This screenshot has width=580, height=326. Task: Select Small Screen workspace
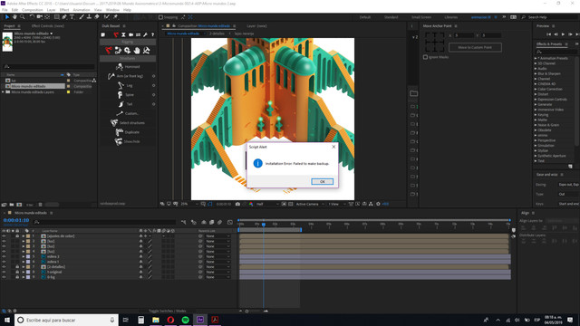click(x=421, y=17)
